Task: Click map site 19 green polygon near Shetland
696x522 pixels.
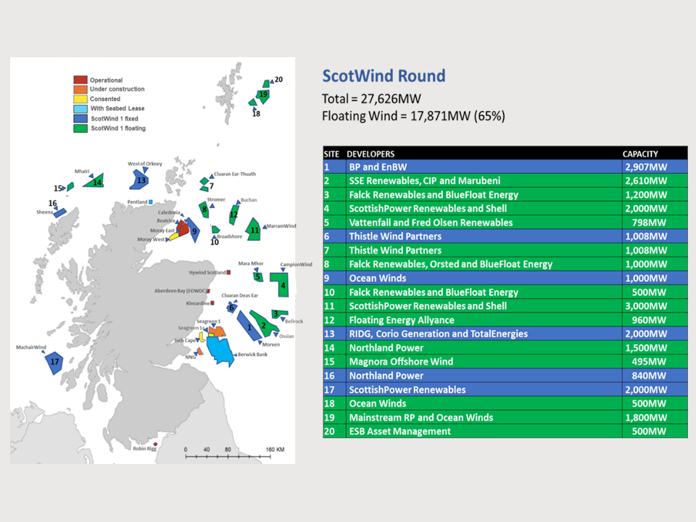Action: tap(263, 95)
